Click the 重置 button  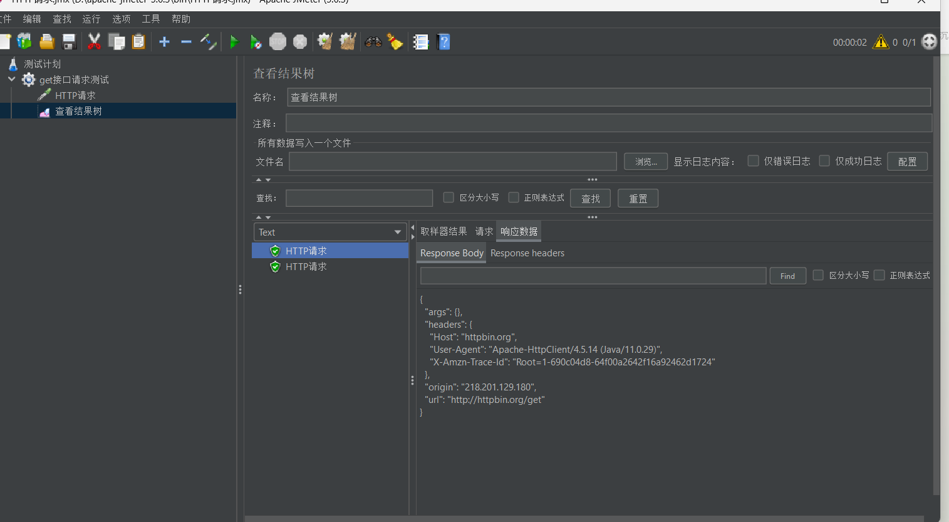click(638, 199)
